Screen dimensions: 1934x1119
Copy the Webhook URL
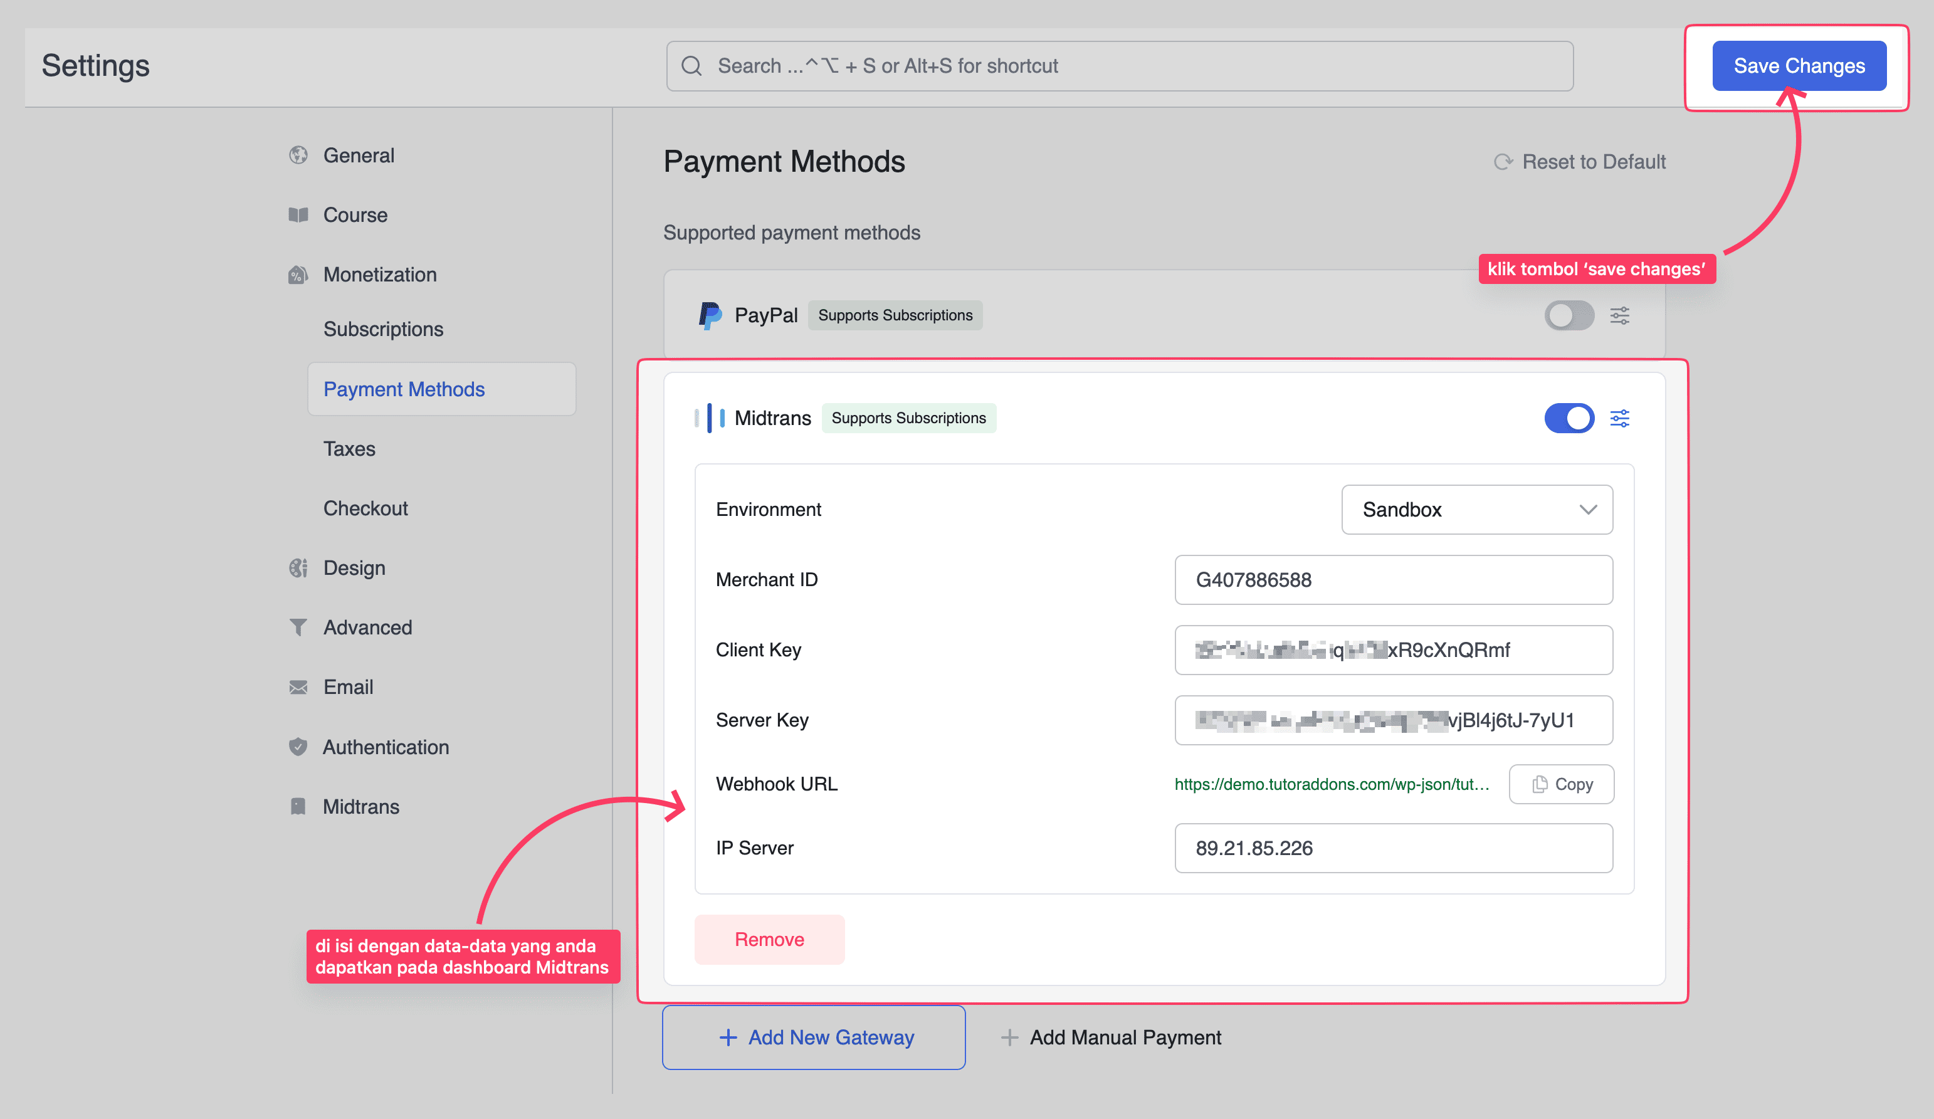(x=1561, y=784)
